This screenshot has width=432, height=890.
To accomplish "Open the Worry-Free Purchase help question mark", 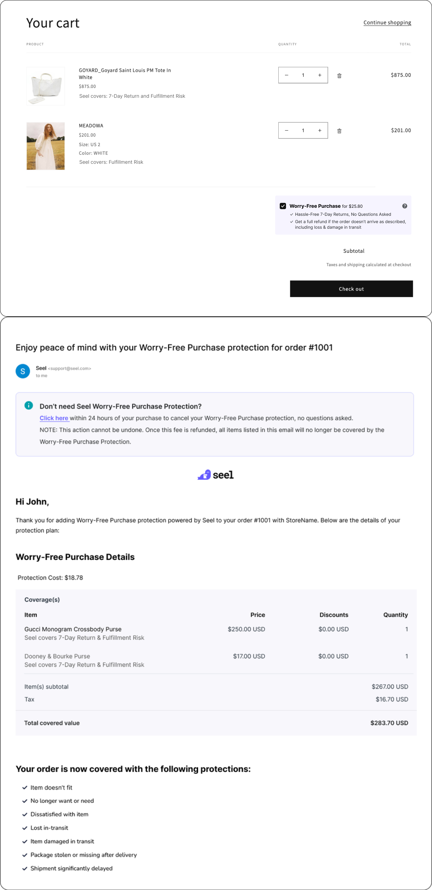I will 404,206.
